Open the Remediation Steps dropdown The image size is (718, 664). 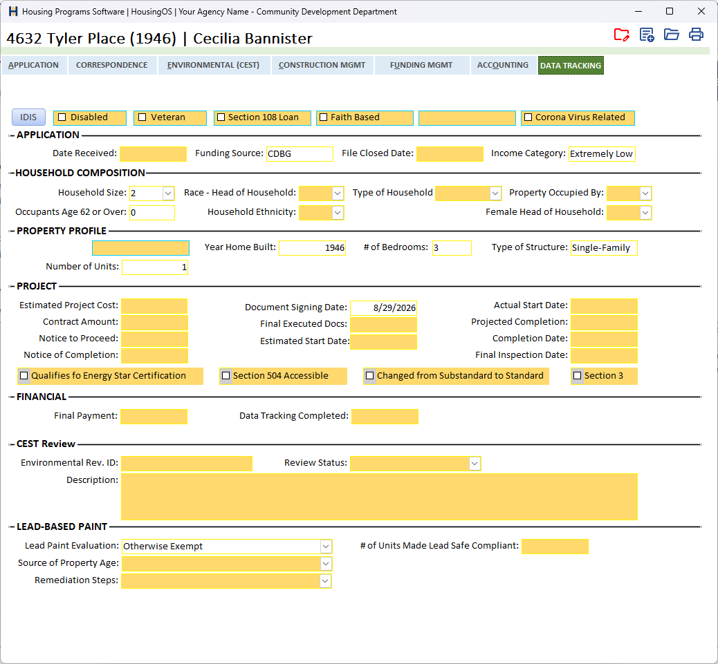pos(326,581)
